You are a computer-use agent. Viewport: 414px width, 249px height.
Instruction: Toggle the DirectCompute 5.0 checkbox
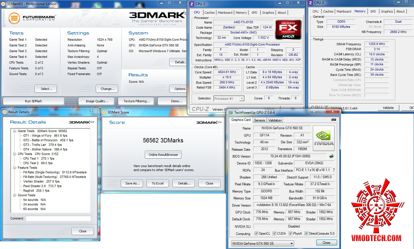pyautogui.click(x=306, y=234)
